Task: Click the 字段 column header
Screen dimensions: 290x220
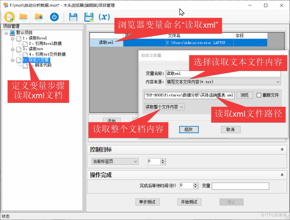Action: 251,36
